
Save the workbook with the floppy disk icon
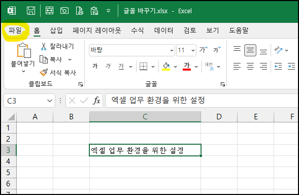[30, 11]
